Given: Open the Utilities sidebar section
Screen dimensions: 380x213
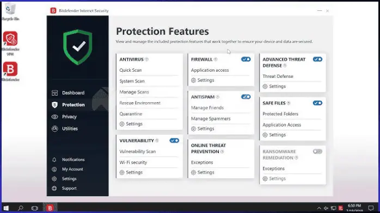Looking at the screenshot, I should point(70,129).
